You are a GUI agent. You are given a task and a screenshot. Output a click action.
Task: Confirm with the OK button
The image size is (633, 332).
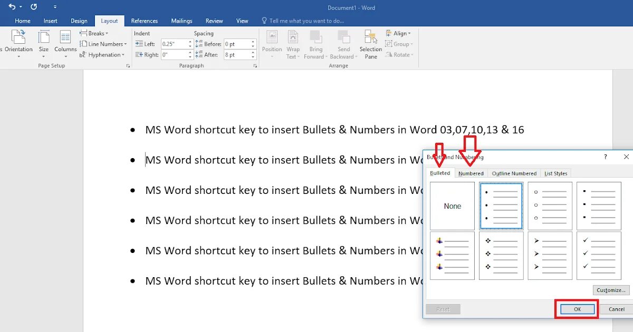coord(577,309)
